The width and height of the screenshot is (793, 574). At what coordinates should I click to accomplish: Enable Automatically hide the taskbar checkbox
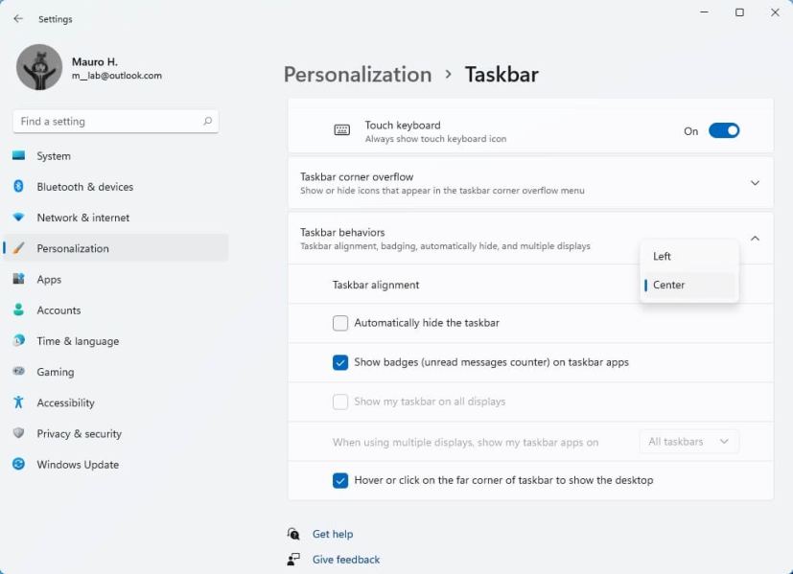coord(340,324)
